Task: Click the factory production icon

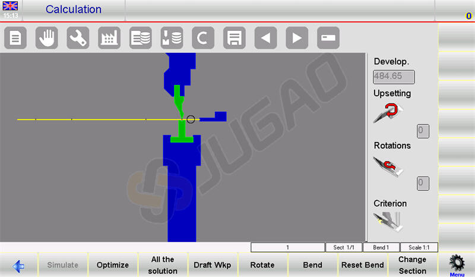Action: [109, 39]
